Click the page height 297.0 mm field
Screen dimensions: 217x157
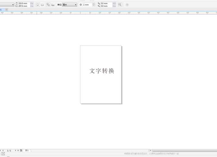tap(24, 6)
